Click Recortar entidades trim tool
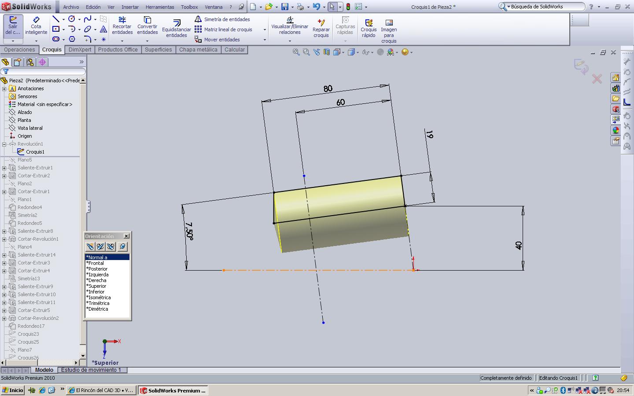Image resolution: width=634 pixels, height=396 pixels. [122, 26]
